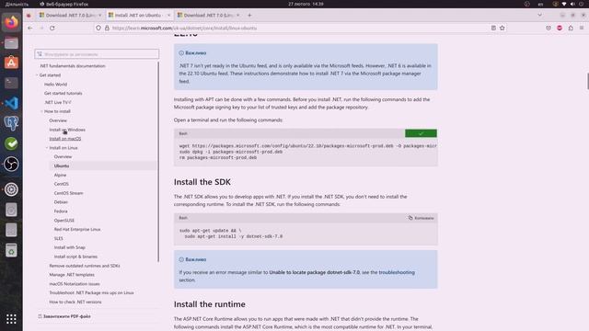This screenshot has height=331, width=589.
Task: Collapse the Get started tree node
Action: [37, 75]
